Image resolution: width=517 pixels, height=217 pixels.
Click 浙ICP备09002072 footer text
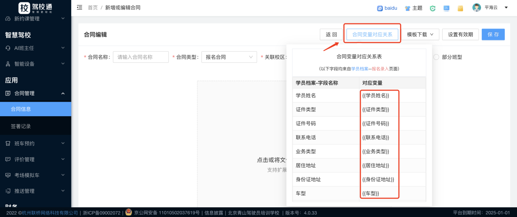click(101, 213)
